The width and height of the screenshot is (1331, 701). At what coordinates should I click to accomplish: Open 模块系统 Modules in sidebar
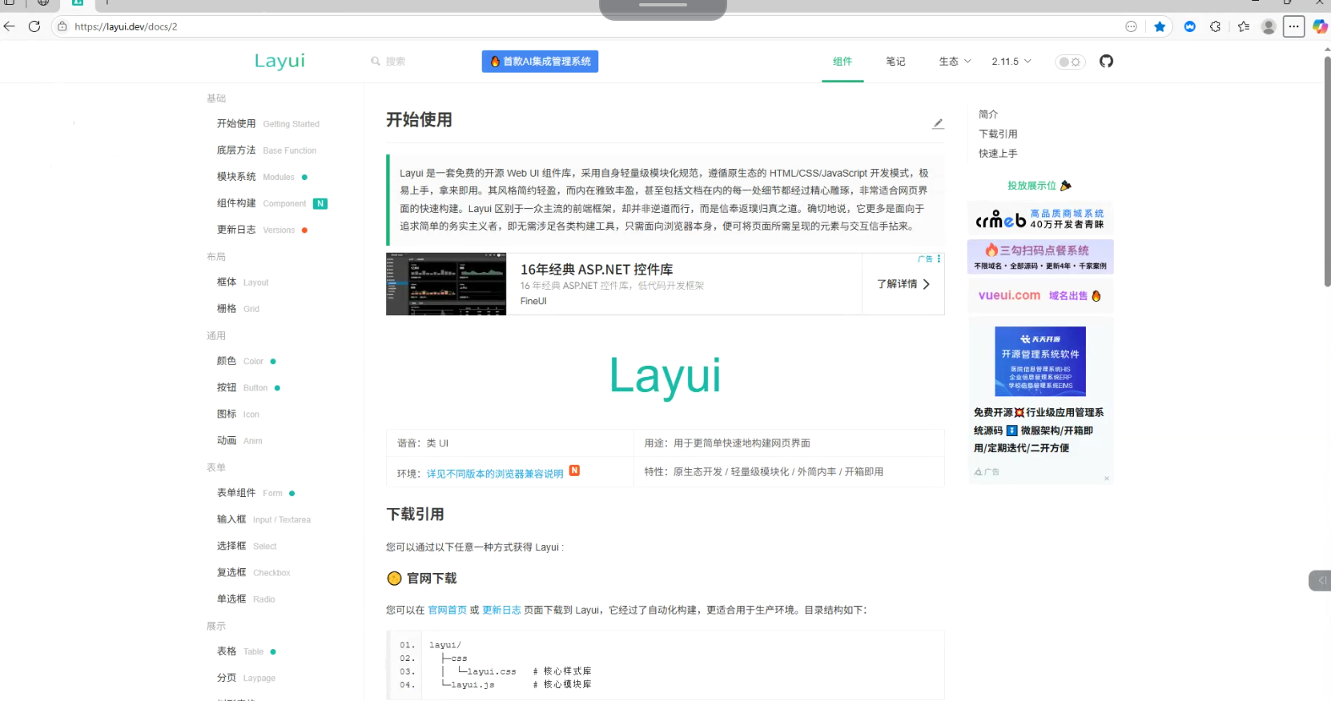[x=262, y=177]
